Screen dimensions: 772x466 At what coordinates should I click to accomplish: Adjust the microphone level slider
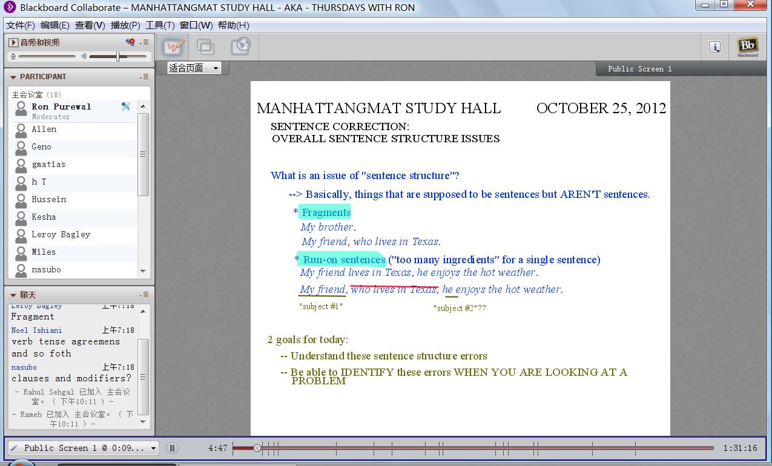47,56
